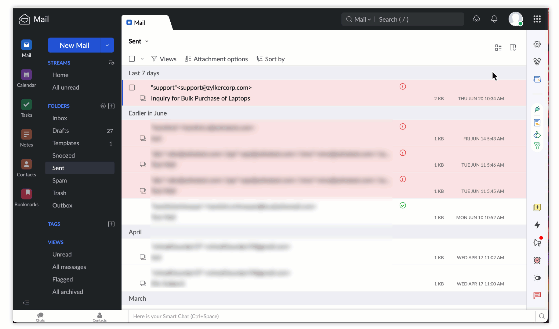
Task: Add a new tag with plus icon
Action: click(x=111, y=224)
